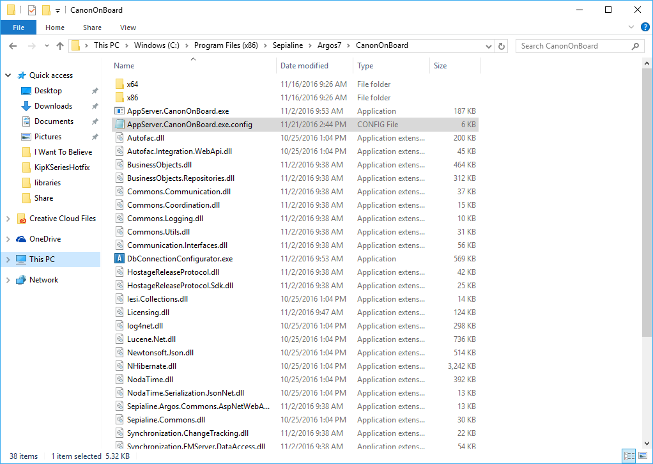Sort by Name column header

124,66
